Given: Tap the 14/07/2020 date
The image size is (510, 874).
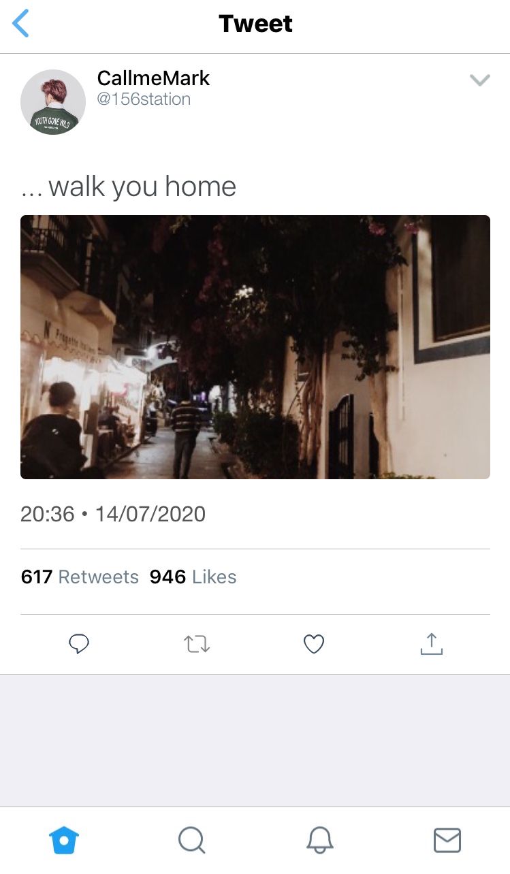Looking at the screenshot, I should tap(150, 514).
